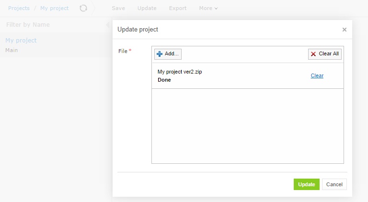This screenshot has height=202, width=368.
Task: Click the Update project dialog title
Action: click(138, 30)
